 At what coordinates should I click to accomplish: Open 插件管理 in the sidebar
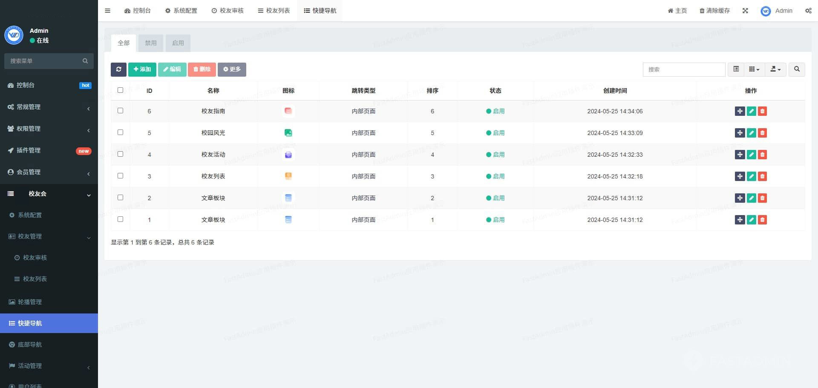(x=49, y=150)
